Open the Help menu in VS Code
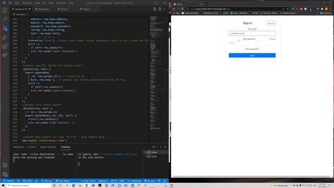 pos(71,3)
